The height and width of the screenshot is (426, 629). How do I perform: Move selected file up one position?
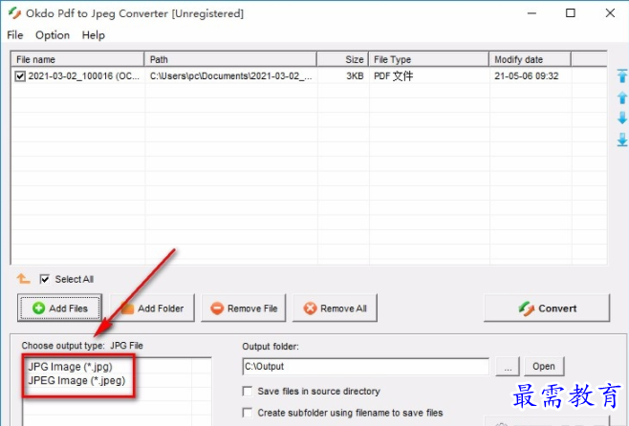(x=621, y=97)
